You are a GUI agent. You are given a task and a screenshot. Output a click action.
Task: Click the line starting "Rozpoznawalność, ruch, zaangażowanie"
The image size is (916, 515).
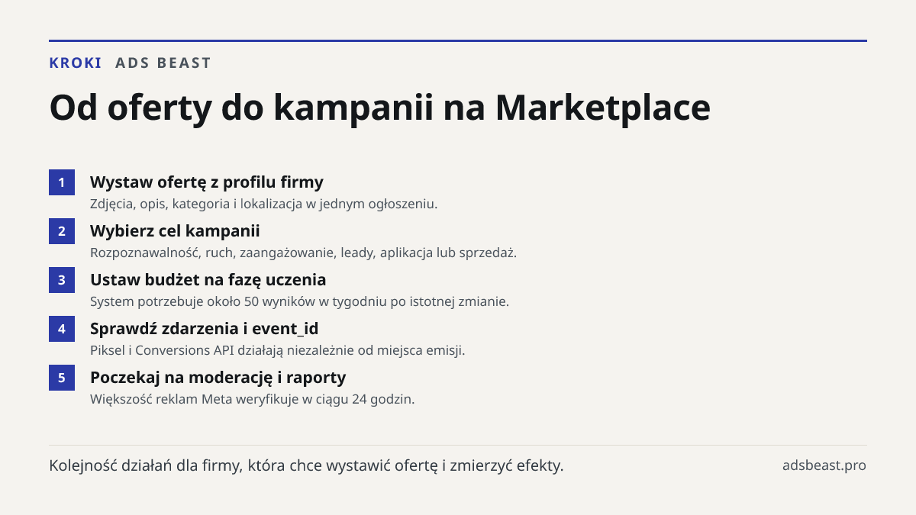[304, 253]
